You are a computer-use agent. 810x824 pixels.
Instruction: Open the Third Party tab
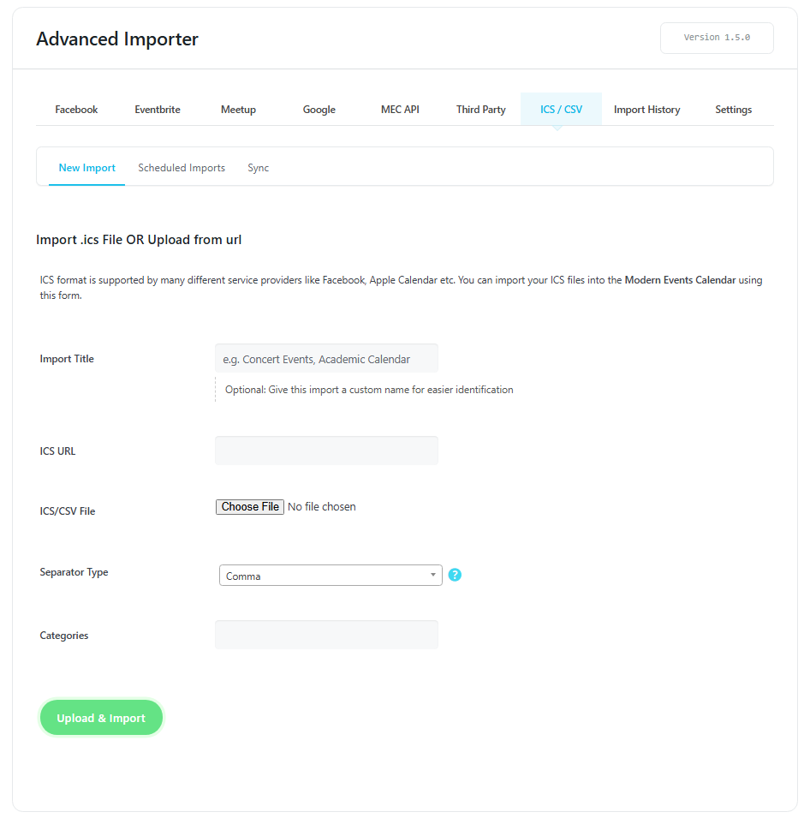click(x=480, y=110)
